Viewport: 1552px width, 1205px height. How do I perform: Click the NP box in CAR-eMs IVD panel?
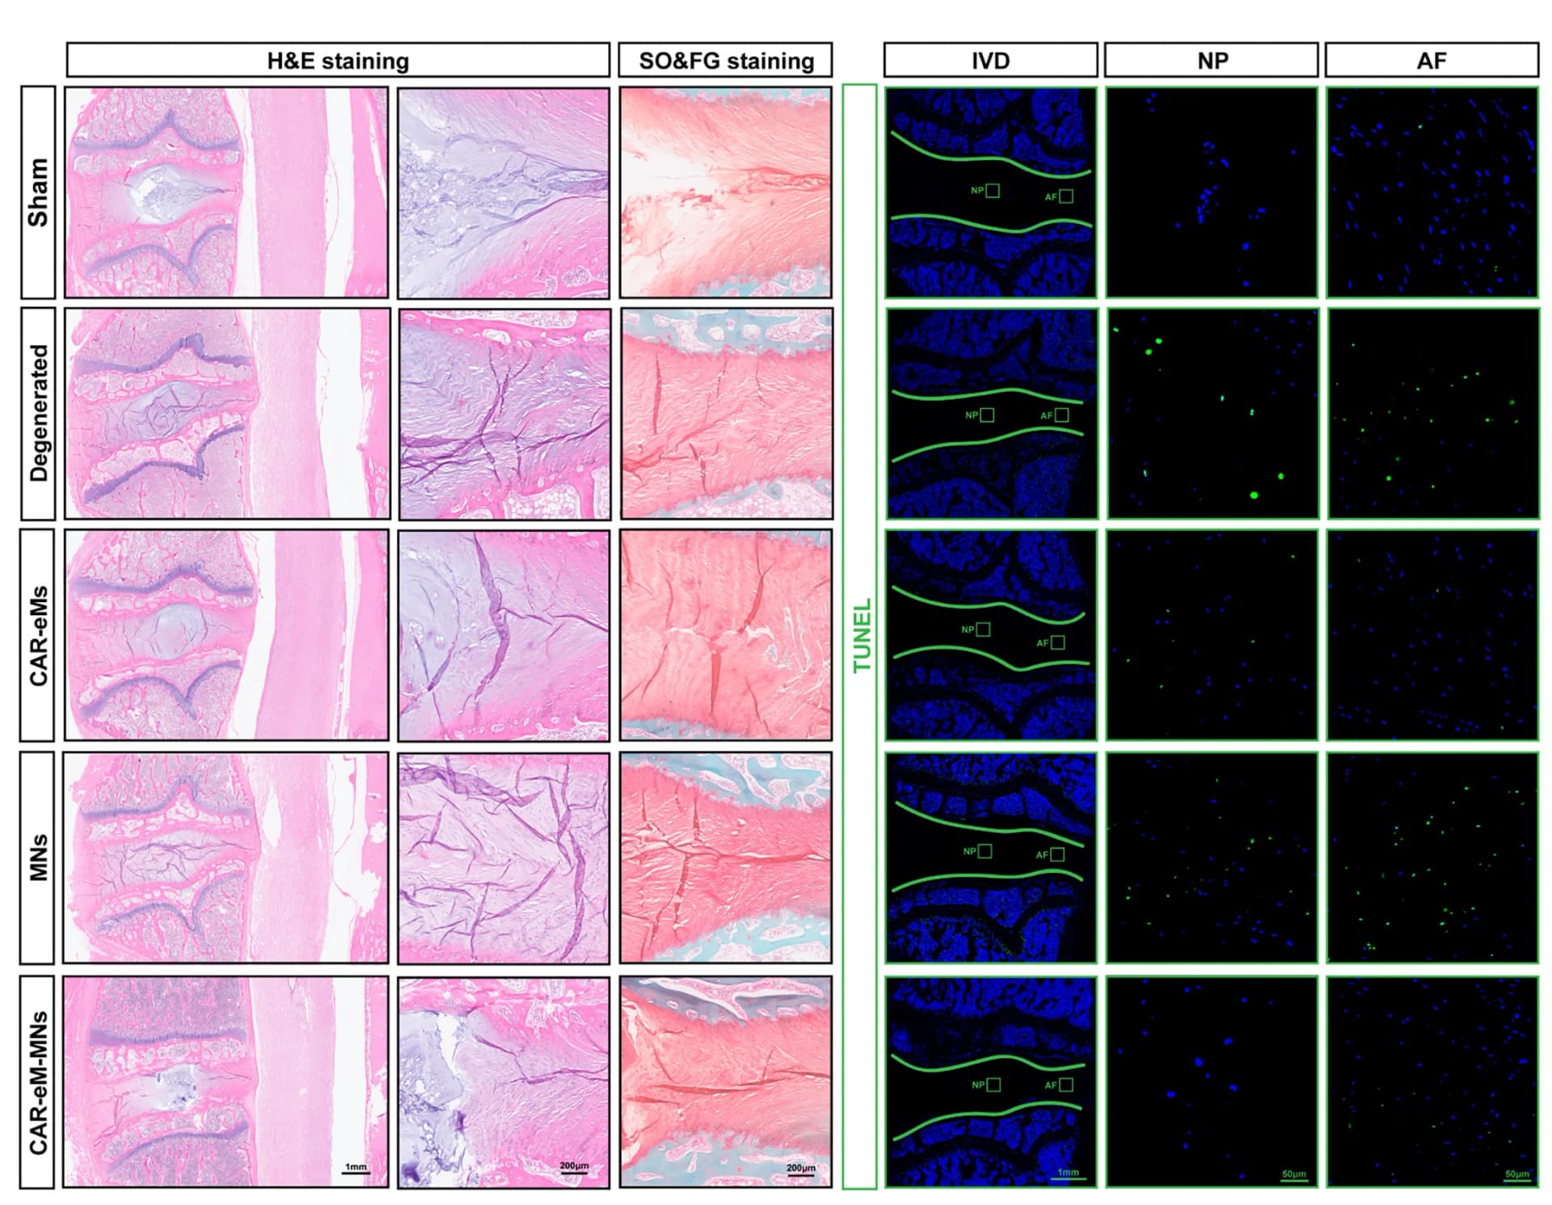984,630
